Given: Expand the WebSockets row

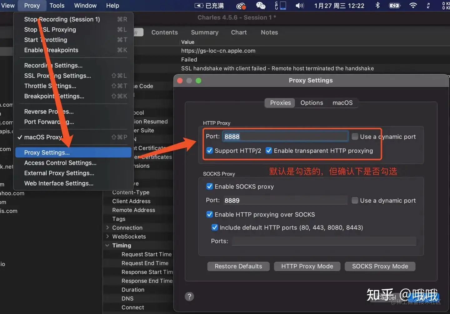Looking at the screenshot, I should [x=107, y=236].
